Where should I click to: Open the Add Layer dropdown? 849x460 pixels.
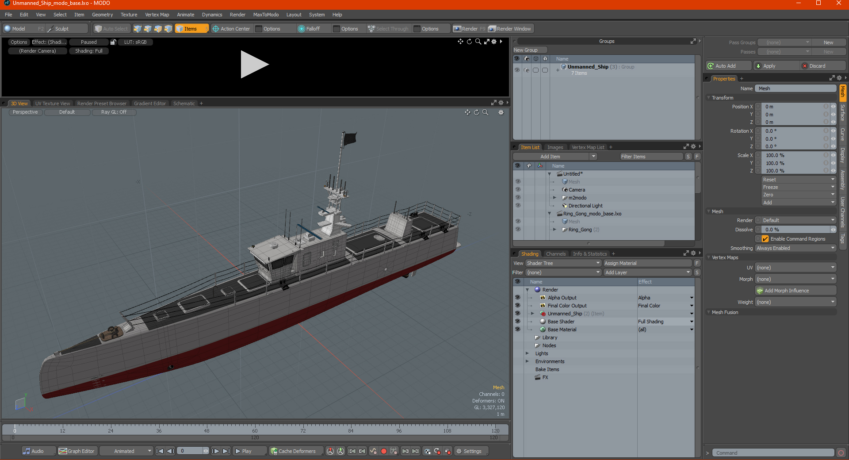click(647, 272)
